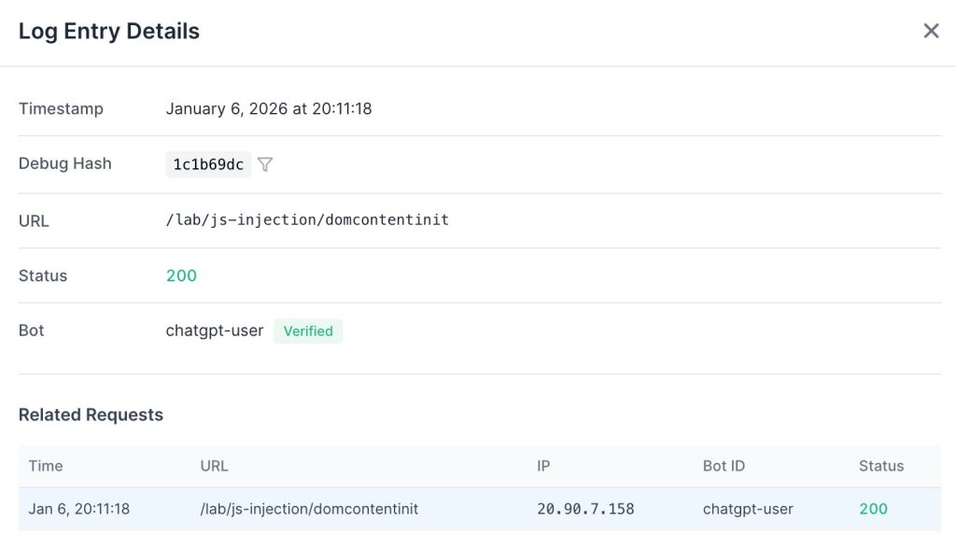This screenshot has width=956, height=549.
Task: Filter logs by this debug hash
Action: click(x=265, y=164)
